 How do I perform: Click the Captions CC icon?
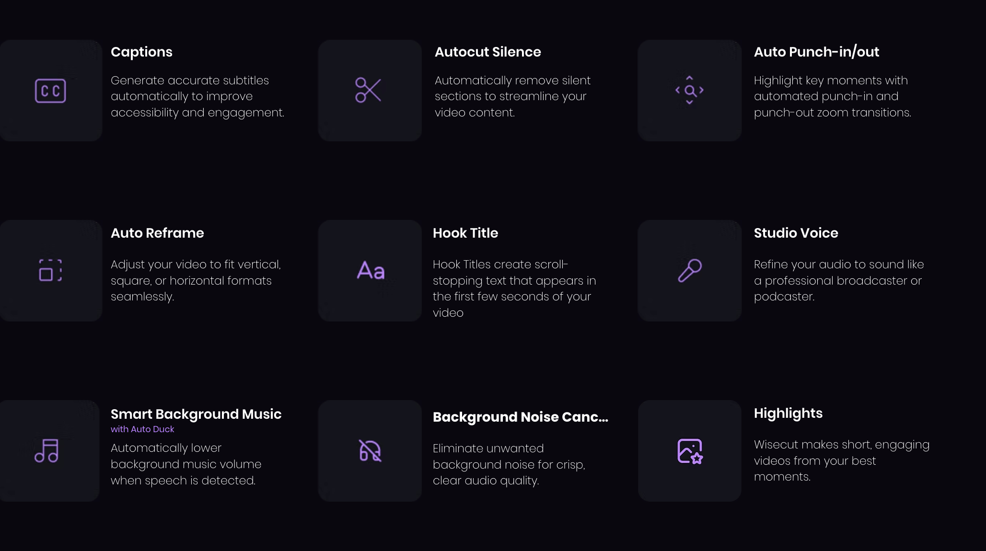coord(50,91)
